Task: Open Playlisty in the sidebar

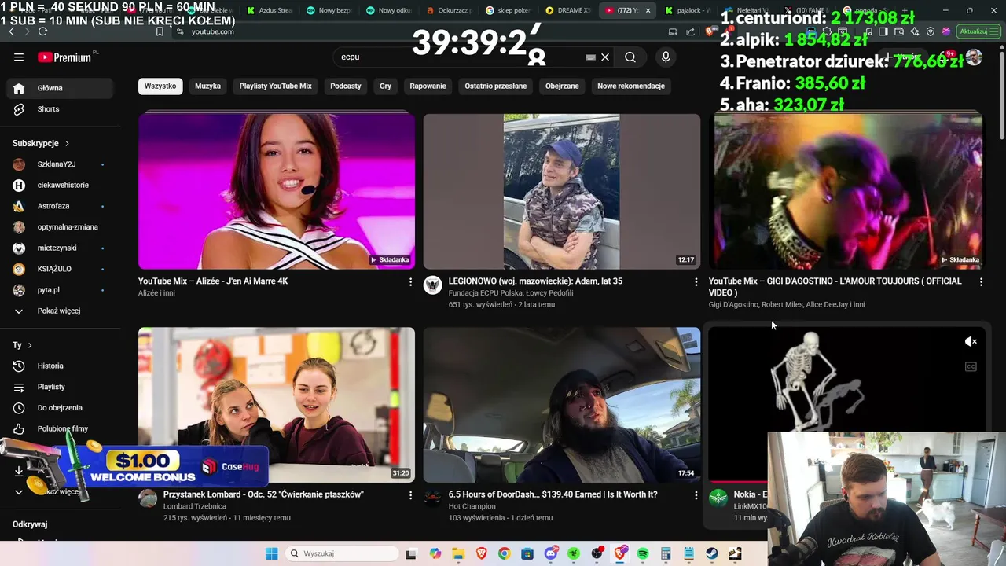Action: point(61,387)
